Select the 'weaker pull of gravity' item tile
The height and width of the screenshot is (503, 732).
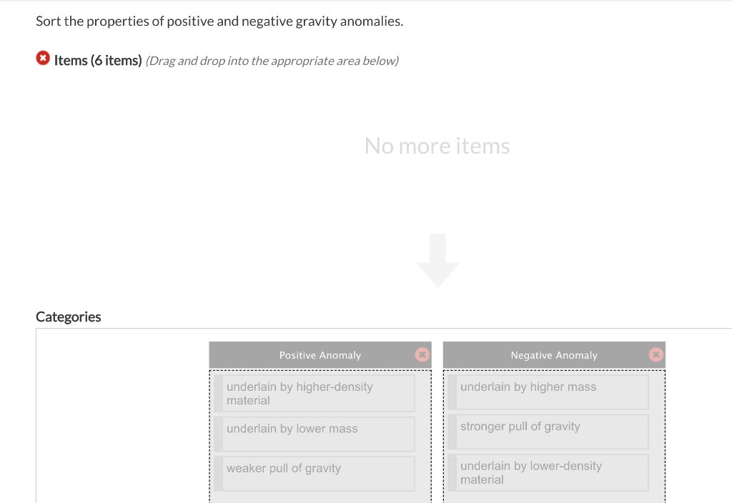pyautogui.click(x=318, y=473)
